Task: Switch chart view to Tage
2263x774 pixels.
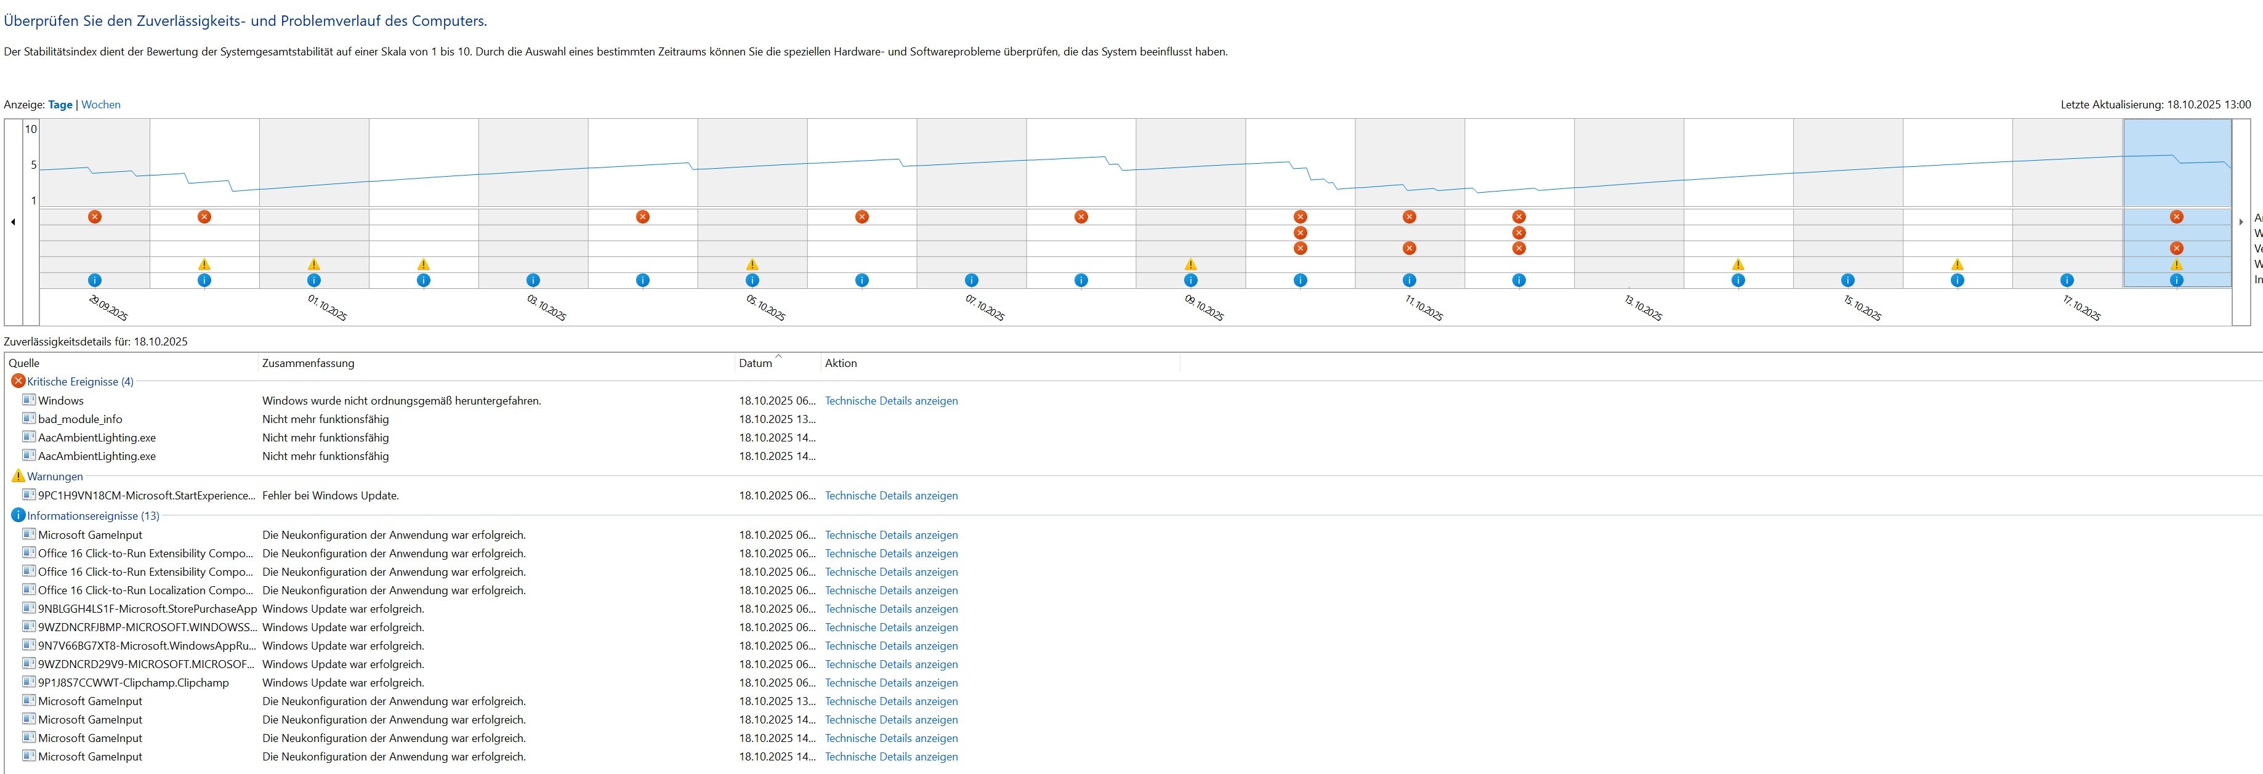Action: coord(60,105)
